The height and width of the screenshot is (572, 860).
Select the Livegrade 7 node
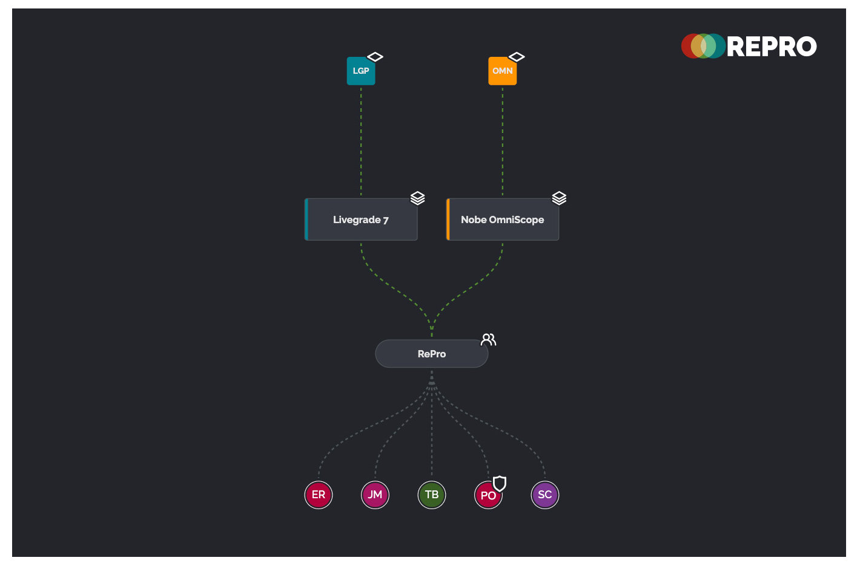click(361, 219)
